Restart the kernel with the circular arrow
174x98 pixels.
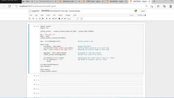pyautogui.click(x=62, y=19)
